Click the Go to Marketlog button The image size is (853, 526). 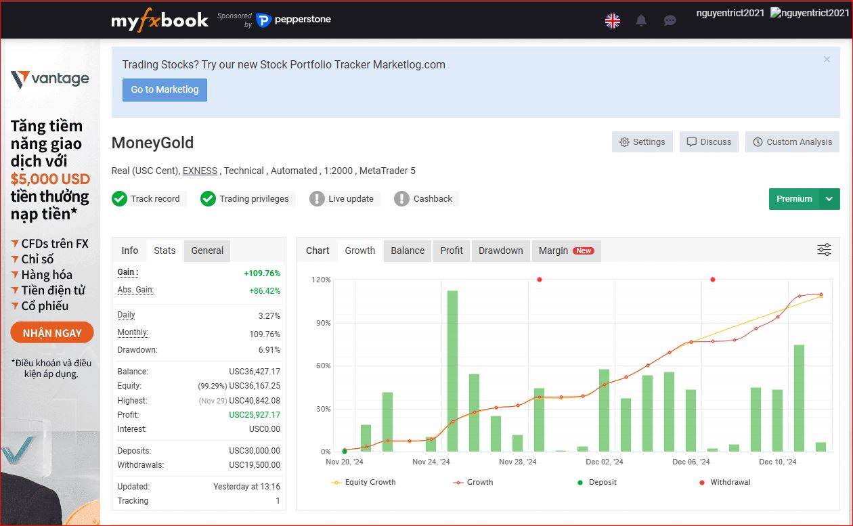(x=165, y=89)
